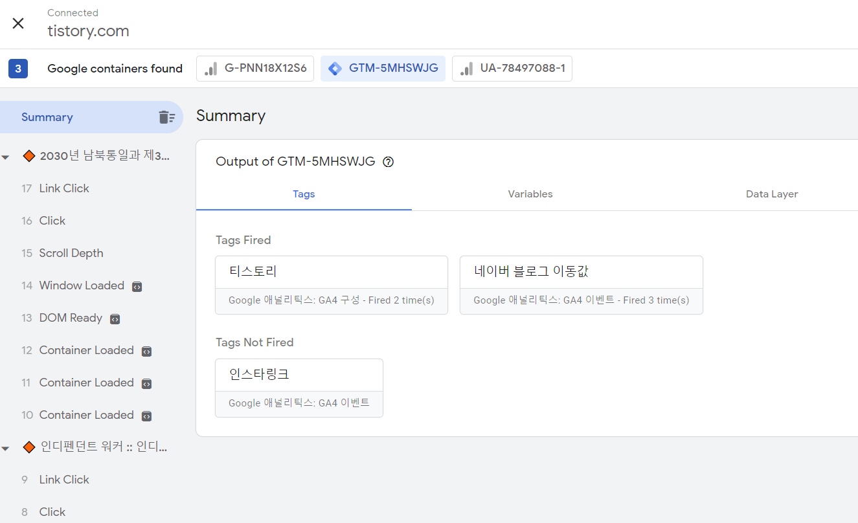This screenshot has height=523, width=858.
Task: Open the Variables tab
Action: point(530,194)
